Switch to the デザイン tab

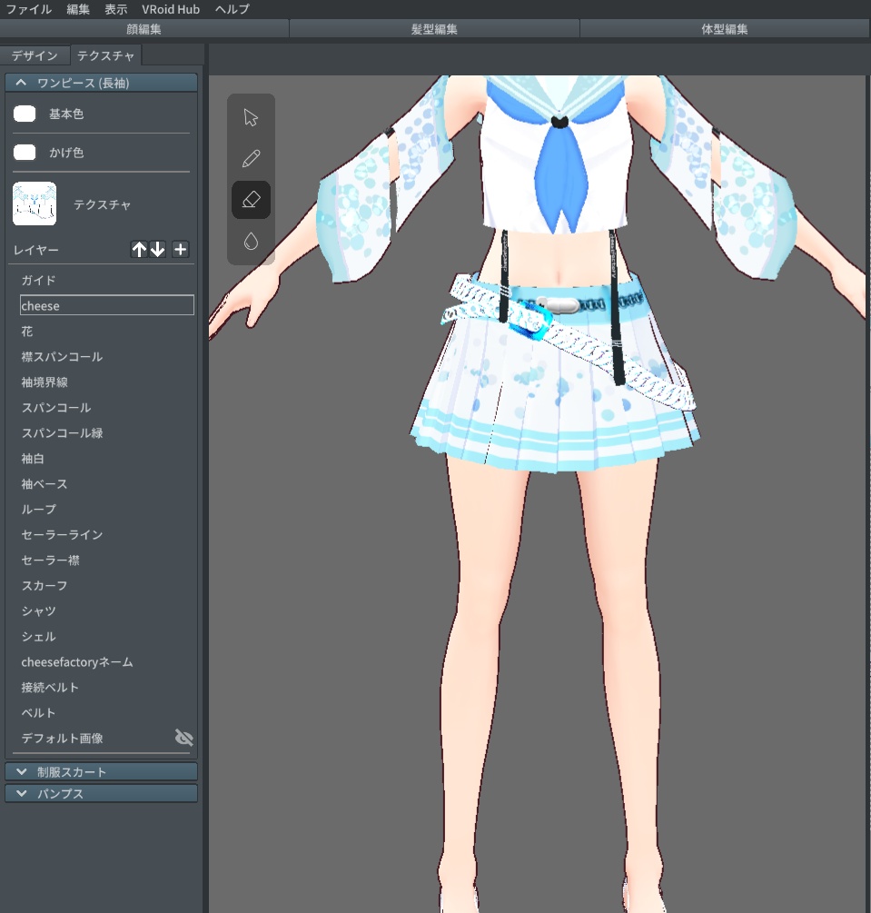pos(35,55)
